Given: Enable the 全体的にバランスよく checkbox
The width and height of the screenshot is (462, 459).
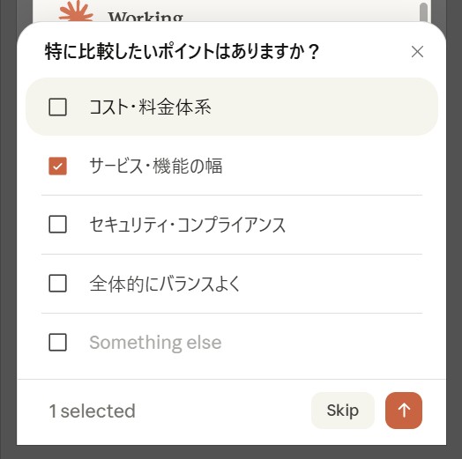Looking at the screenshot, I should coord(57,283).
